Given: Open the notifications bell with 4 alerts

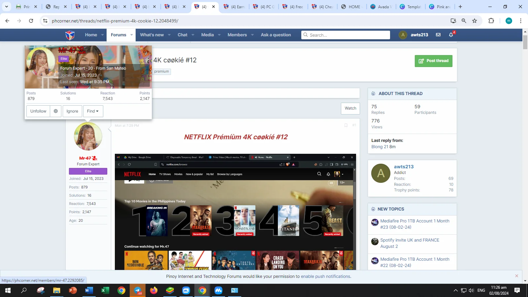Looking at the screenshot, I should click(451, 35).
